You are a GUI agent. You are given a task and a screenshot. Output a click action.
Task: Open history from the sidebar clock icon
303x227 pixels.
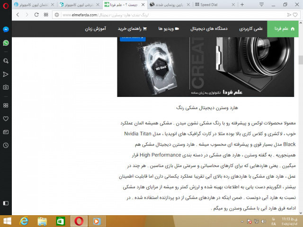click(6, 145)
